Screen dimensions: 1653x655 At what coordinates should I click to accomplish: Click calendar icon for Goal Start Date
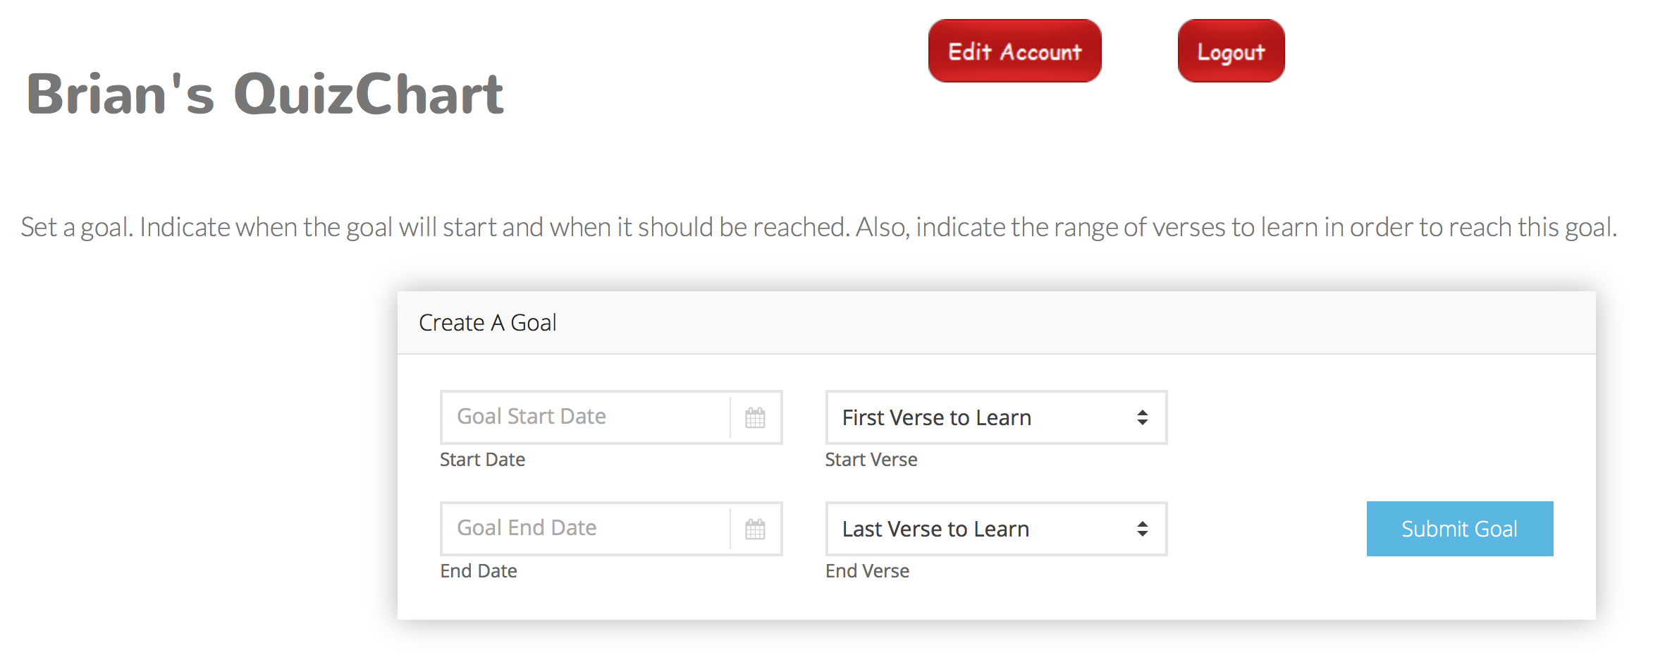tap(755, 417)
